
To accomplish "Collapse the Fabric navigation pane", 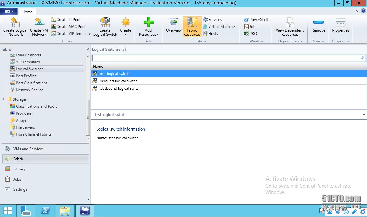I will (88, 49).
